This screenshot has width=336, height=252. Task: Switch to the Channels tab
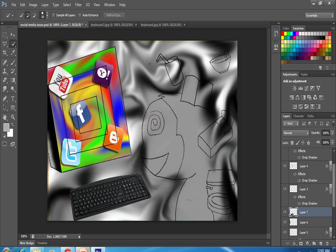tap(299, 116)
